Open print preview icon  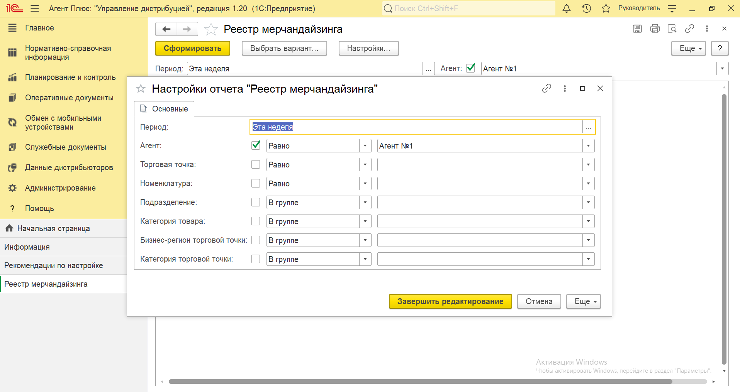coord(672,29)
